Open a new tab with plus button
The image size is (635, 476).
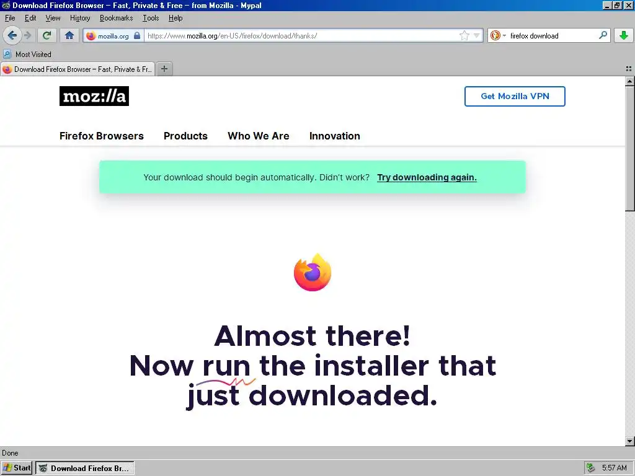[164, 69]
